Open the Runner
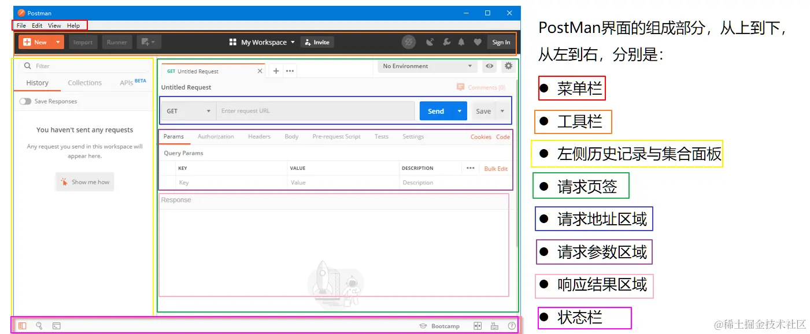Viewport: 810px width, 334px height. click(x=117, y=42)
